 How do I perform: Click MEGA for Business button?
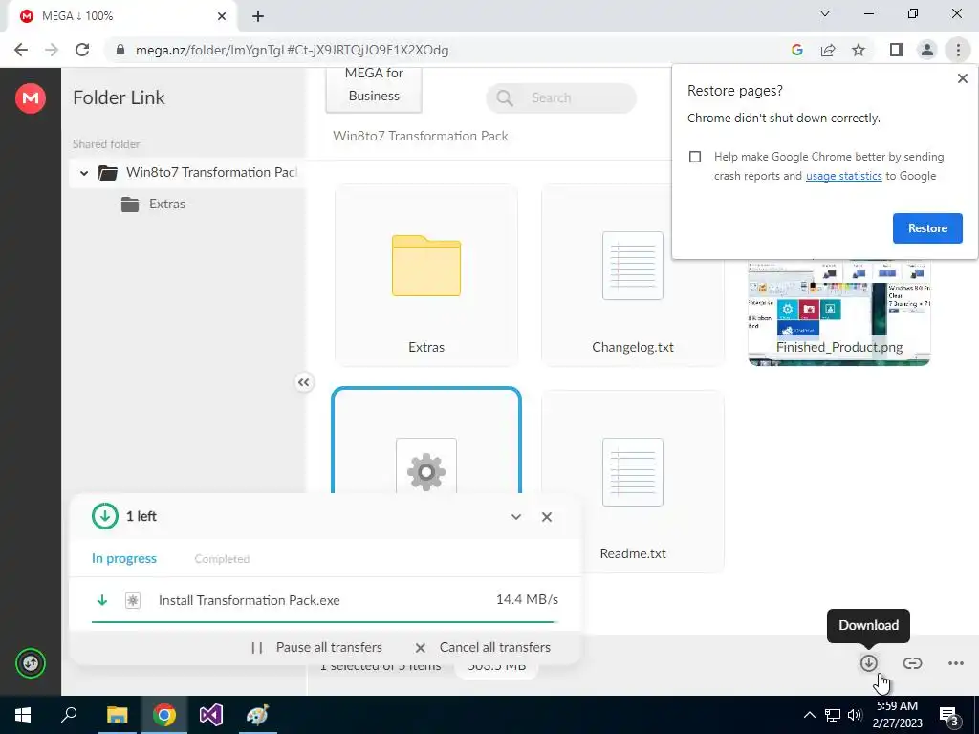tap(374, 89)
